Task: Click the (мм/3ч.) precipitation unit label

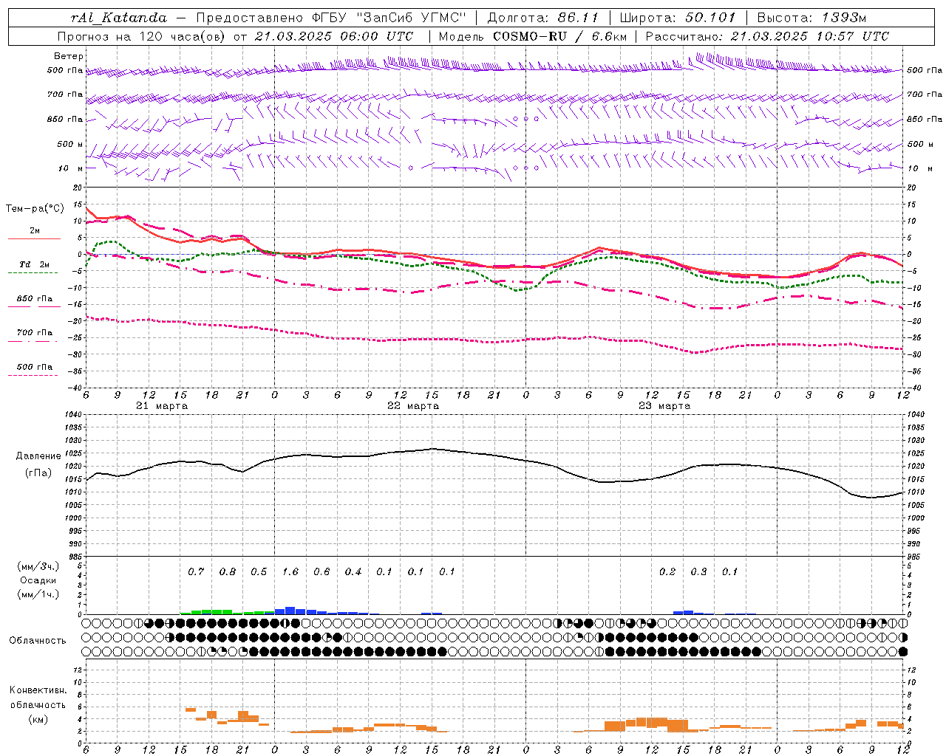Action: click(x=38, y=566)
